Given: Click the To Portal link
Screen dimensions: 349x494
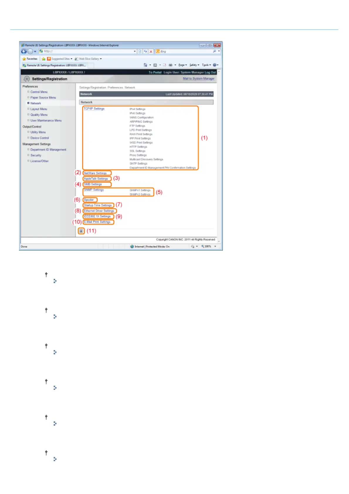Looking at the screenshot, I should pos(155,72).
